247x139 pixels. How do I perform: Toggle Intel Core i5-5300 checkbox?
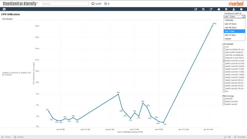tap(224, 64)
